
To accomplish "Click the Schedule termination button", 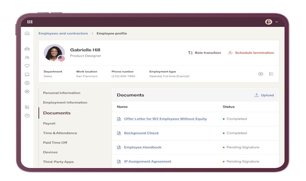I will tap(251, 53).
